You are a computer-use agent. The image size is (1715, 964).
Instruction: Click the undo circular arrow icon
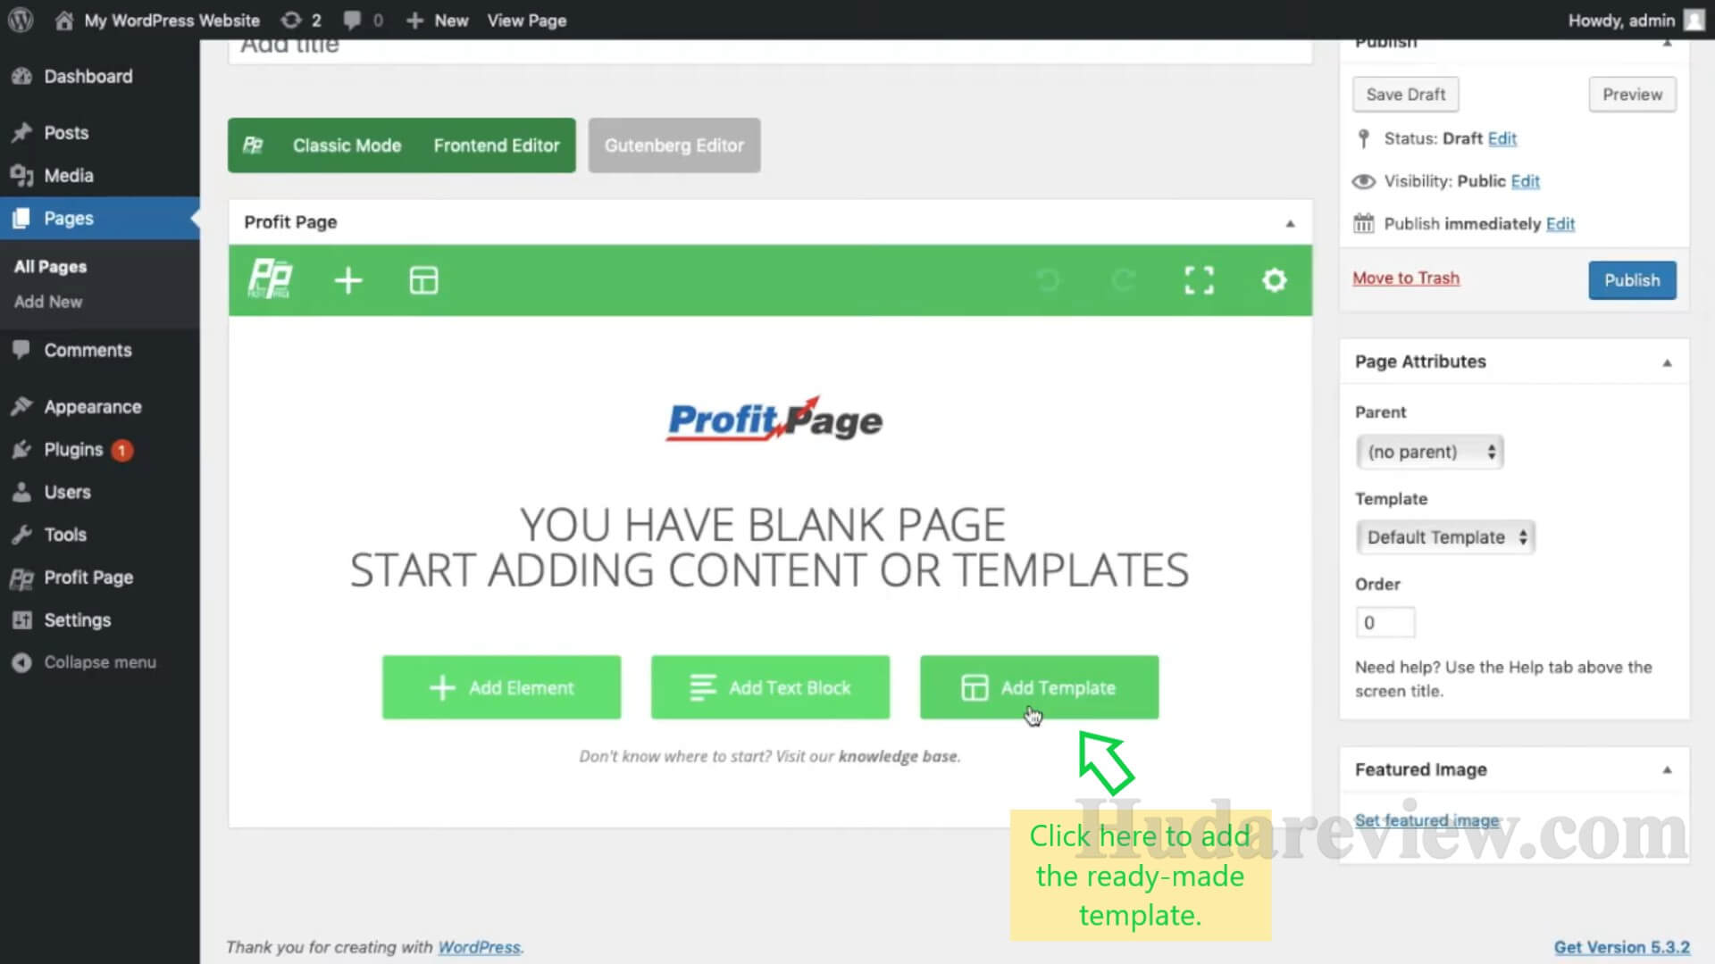tap(1047, 280)
